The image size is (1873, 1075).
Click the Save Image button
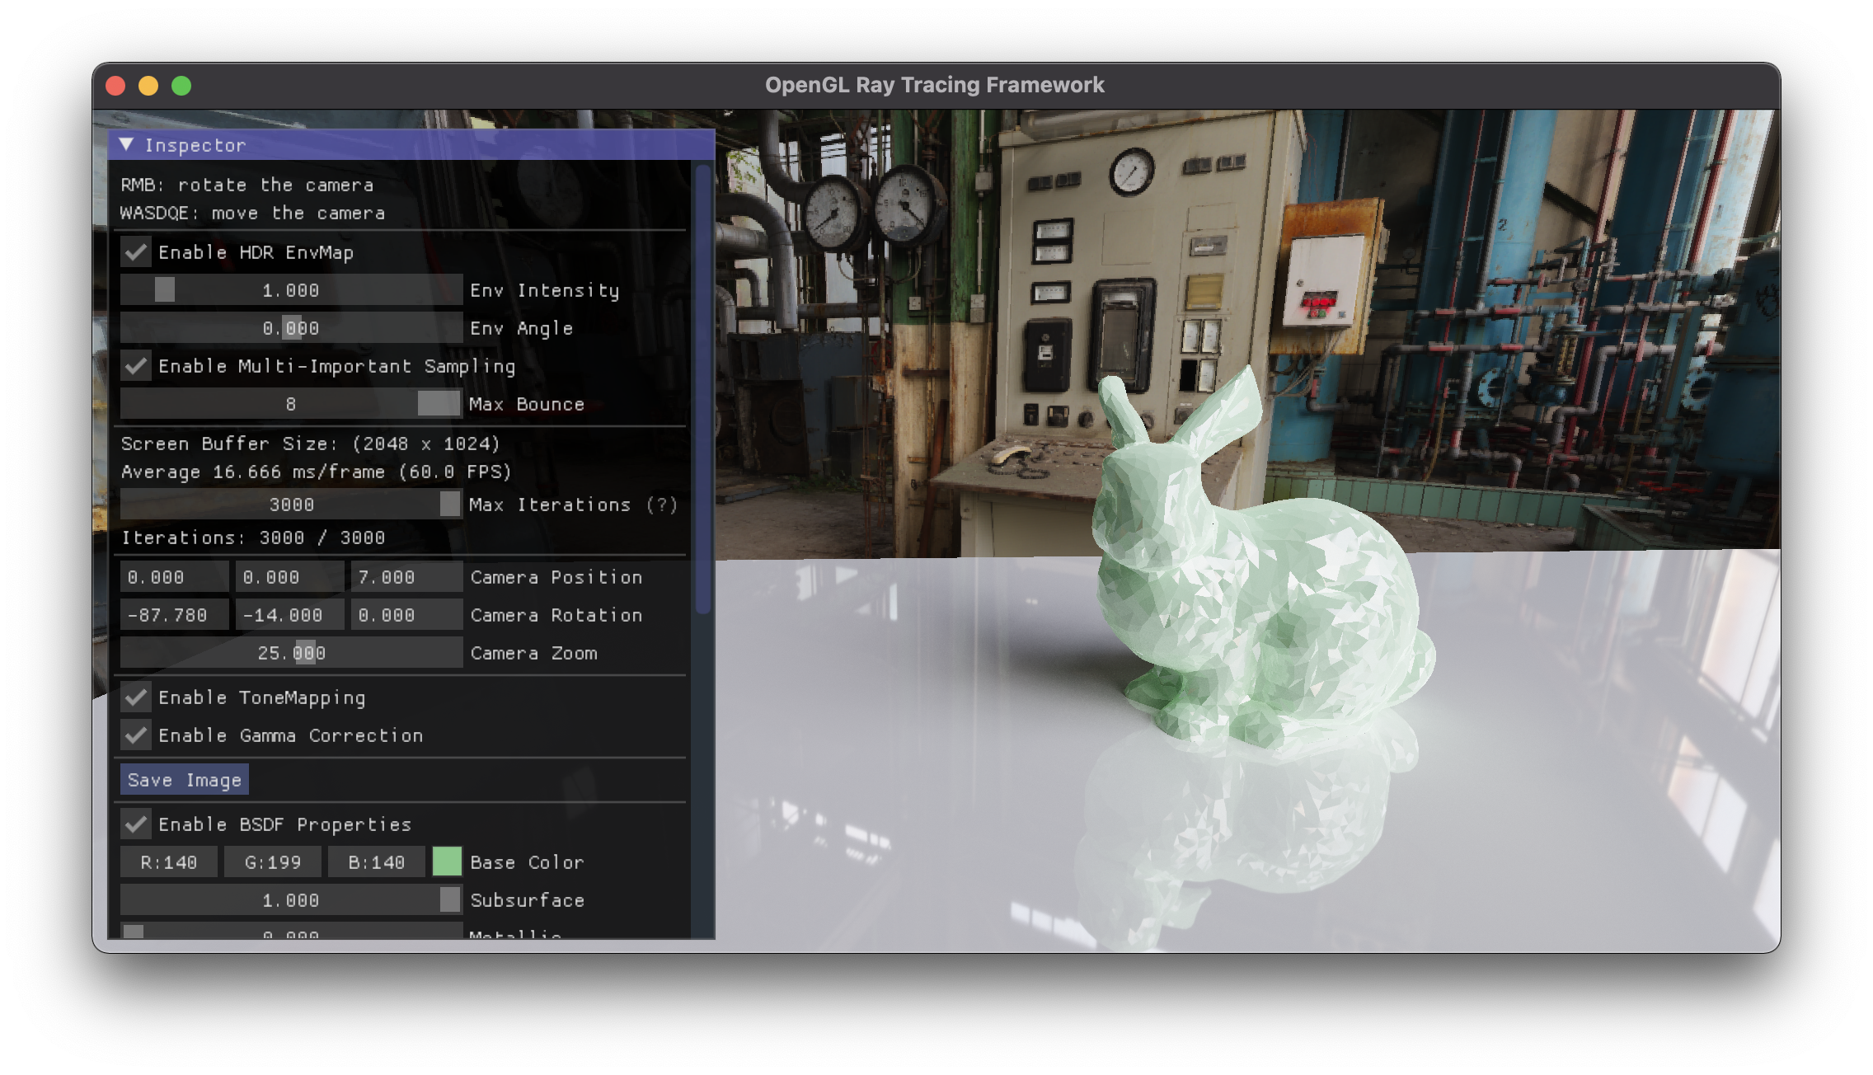tap(184, 780)
